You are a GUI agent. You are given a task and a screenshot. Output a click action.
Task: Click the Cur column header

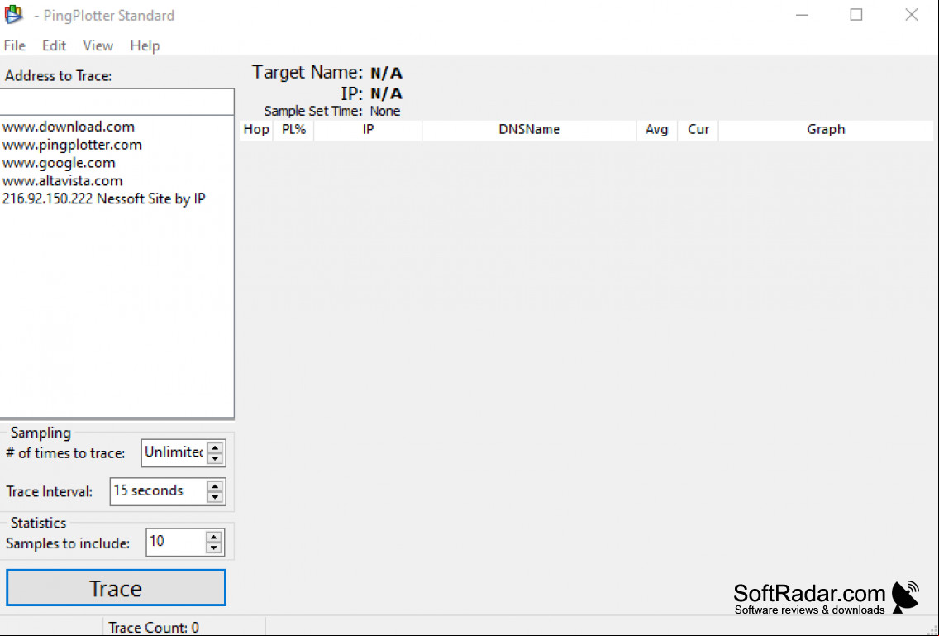pyautogui.click(x=698, y=130)
